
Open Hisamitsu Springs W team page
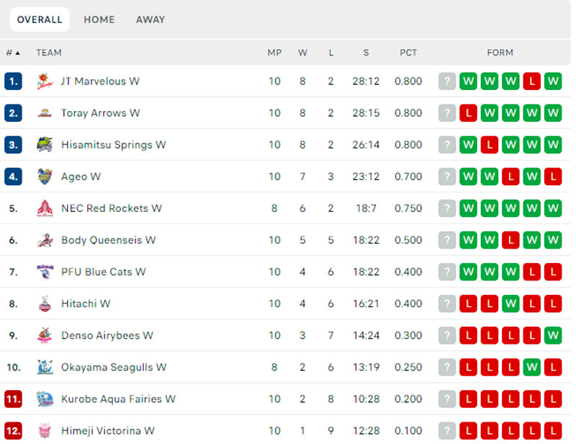(114, 145)
